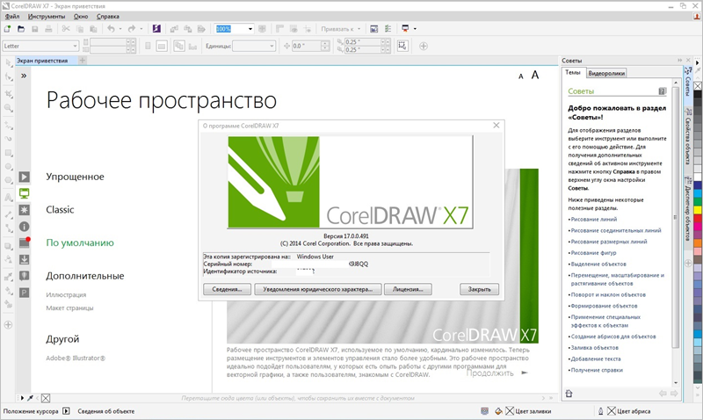
Task: Open the Файл menu
Action: click(12, 17)
